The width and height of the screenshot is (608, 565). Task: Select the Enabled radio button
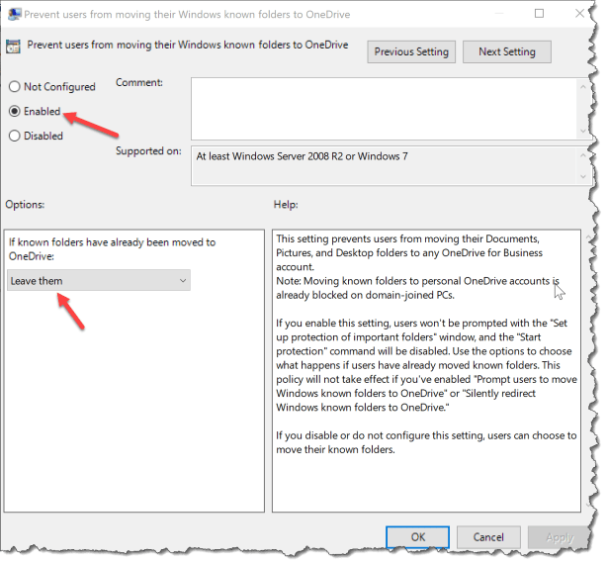tap(15, 112)
